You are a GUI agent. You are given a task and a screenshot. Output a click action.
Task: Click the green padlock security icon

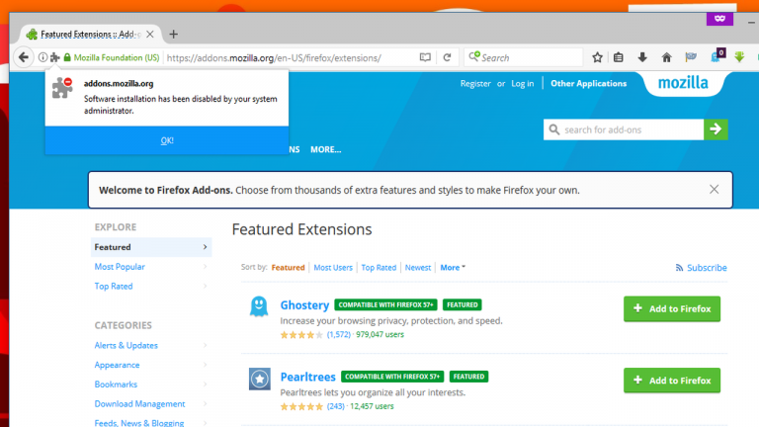(67, 57)
